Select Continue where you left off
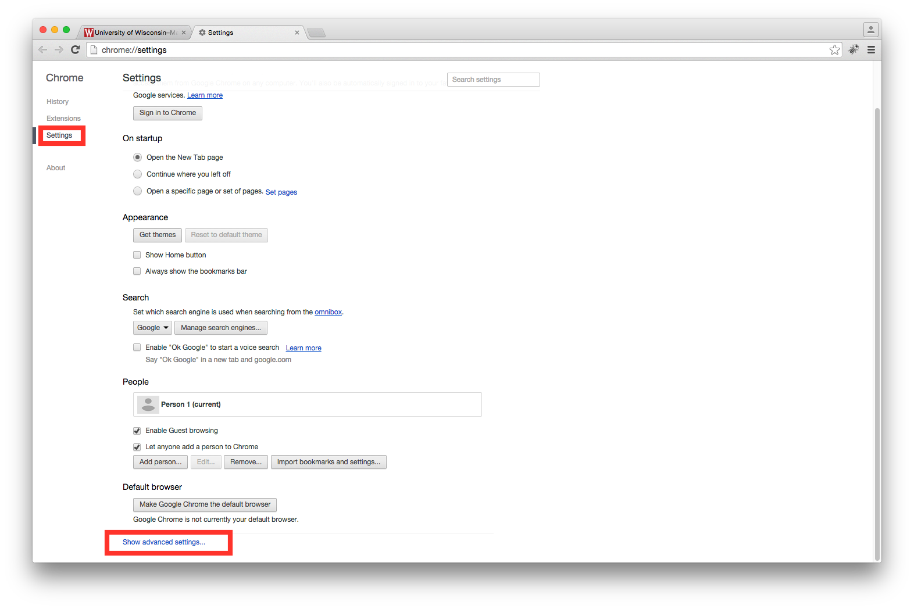This screenshot has width=914, height=609. pyautogui.click(x=138, y=174)
